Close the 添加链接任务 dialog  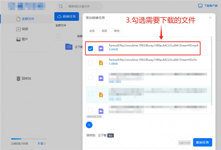(210, 17)
